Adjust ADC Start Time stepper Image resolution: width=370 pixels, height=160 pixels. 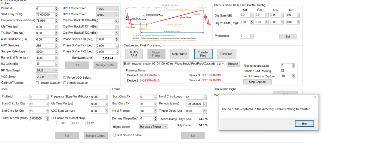[57, 39]
